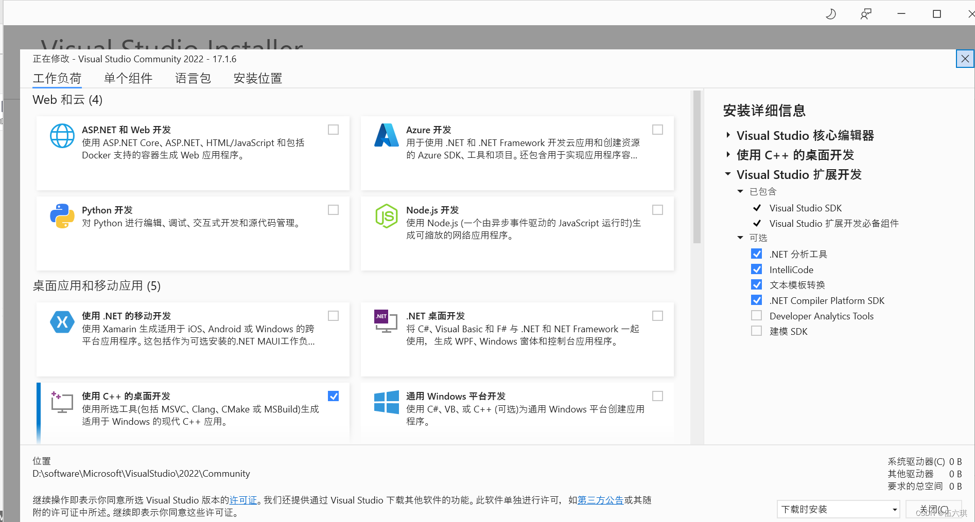Click the Xamarin .NET mobile icon
The height and width of the screenshot is (522, 975).
tap(62, 322)
